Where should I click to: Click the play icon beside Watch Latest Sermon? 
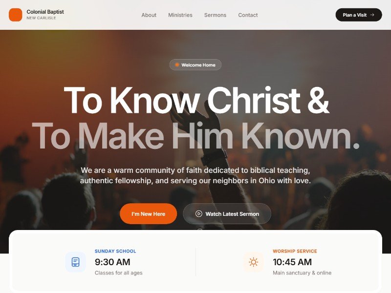(199, 214)
